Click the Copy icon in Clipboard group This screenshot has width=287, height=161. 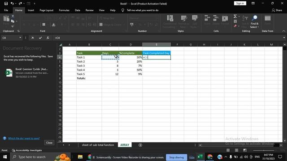[13, 21]
